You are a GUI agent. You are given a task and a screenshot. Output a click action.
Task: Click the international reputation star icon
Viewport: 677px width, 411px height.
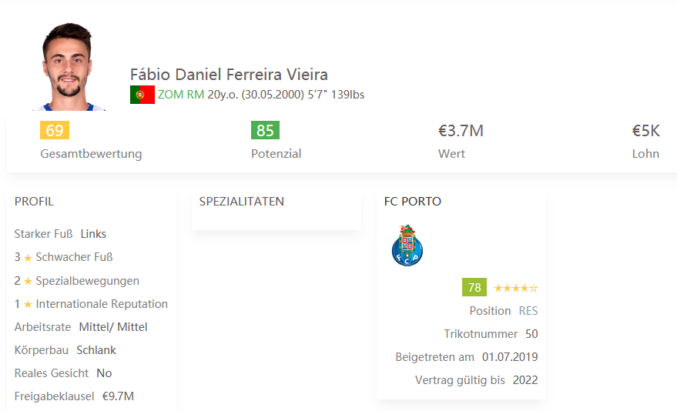click(28, 305)
